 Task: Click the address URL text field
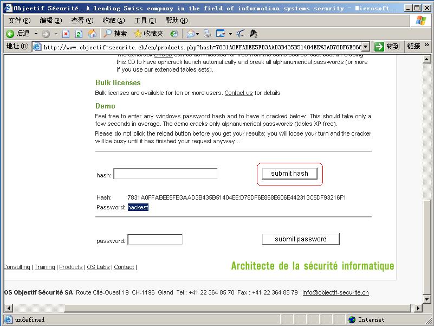[202, 47]
